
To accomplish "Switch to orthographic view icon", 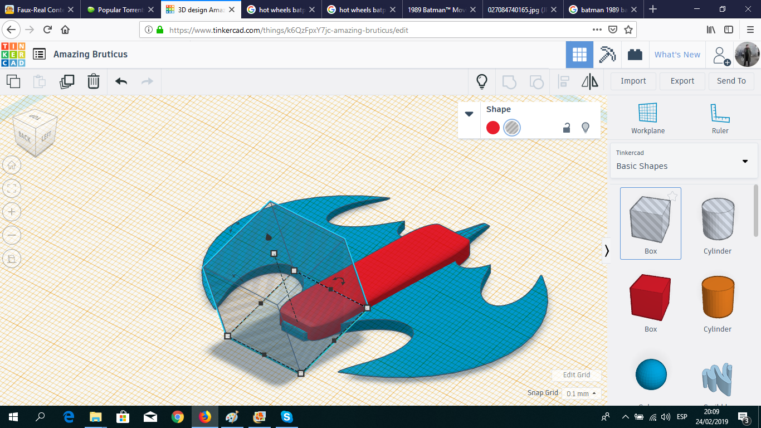I will (x=12, y=259).
